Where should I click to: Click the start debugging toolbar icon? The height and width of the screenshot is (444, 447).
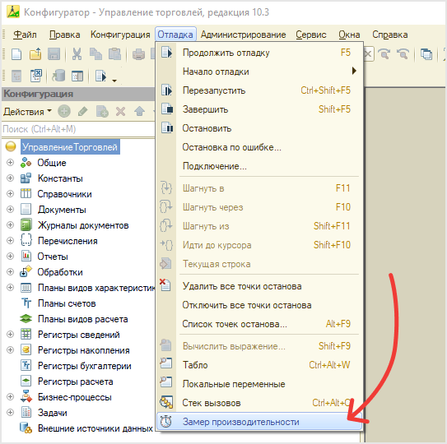click(101, 76)
